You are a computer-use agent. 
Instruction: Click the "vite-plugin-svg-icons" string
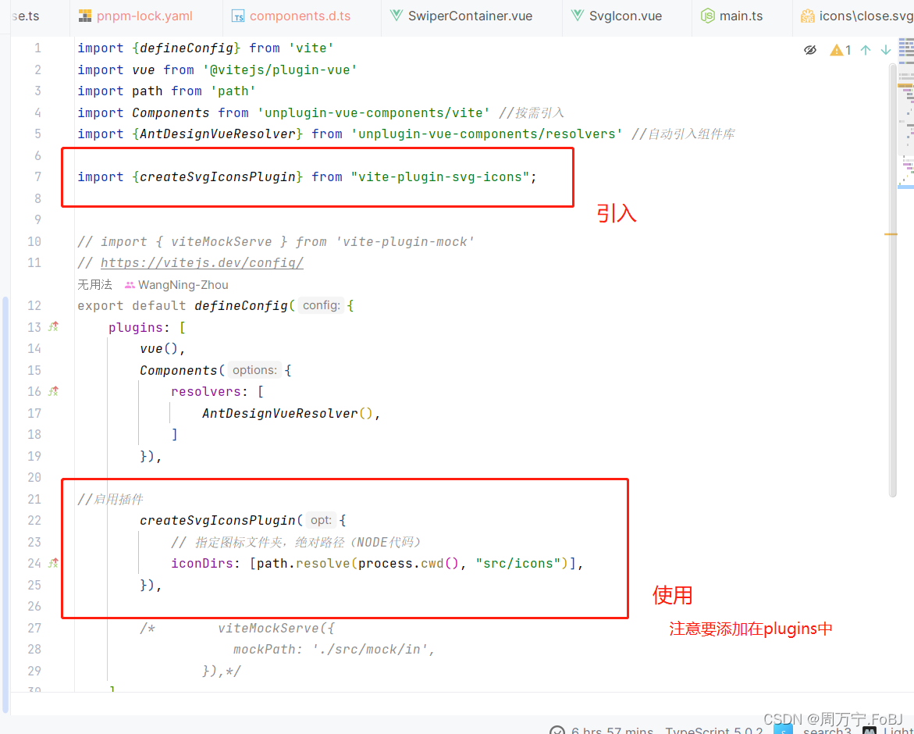click(439, 176)
